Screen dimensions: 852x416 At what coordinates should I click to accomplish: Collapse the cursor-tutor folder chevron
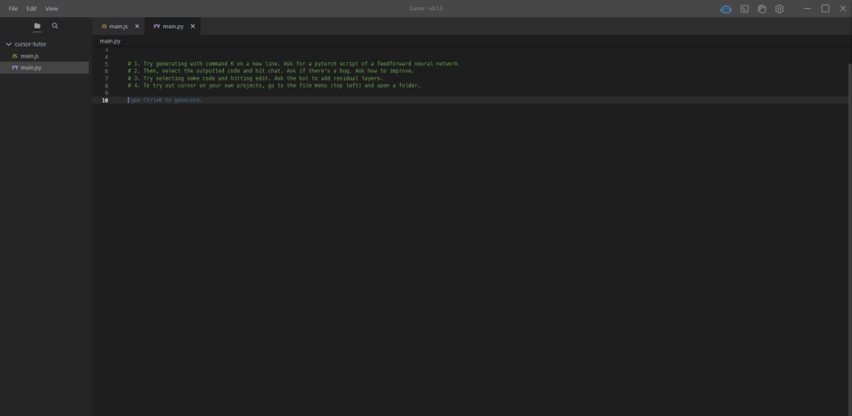click(x=8, y=44)
